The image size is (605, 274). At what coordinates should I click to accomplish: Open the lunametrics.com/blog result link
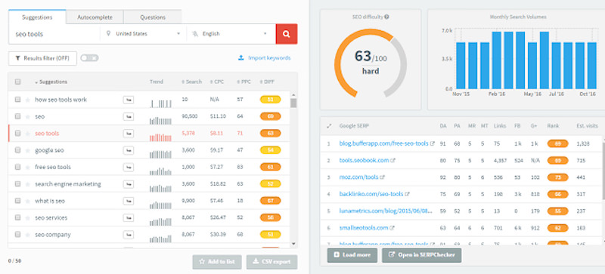click(x=385, y=211)
